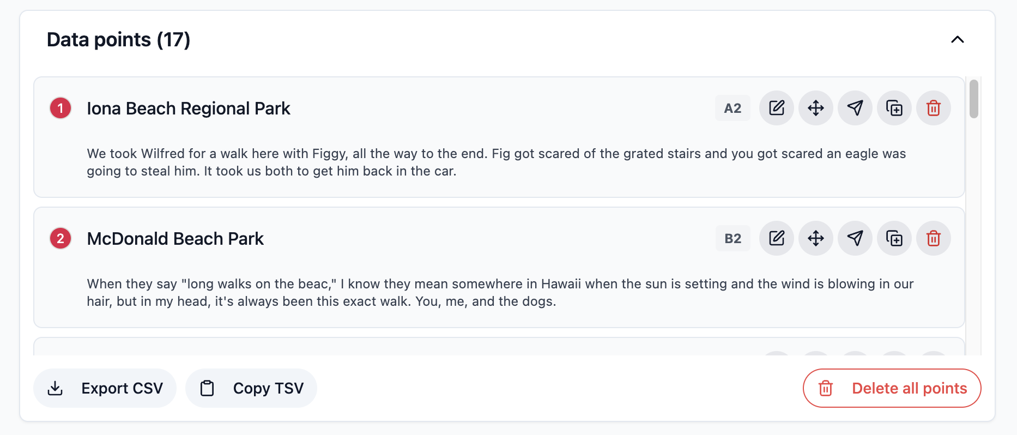The width and height of the screenshot is (1017, 435).
Task: Click the A2 grid label badge
Action: point(733,108)
